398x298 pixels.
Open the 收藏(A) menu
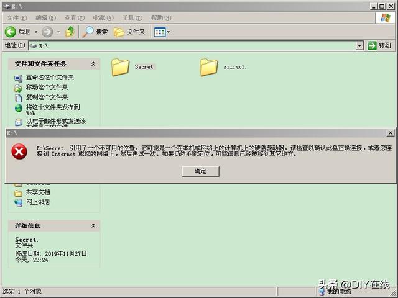click(103, 18)
